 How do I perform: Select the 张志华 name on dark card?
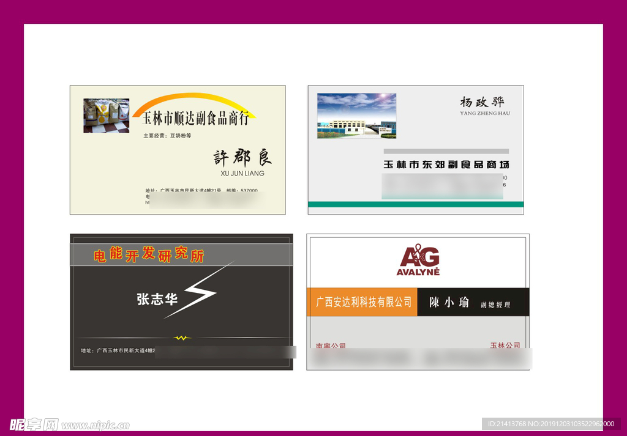pos(157,299)
